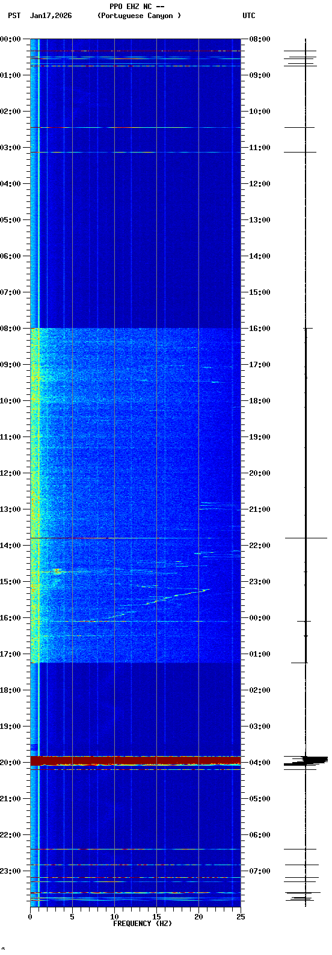Click the UTC '04:00' time label
This screenshot has width=332, height=955.
point(260,763)
